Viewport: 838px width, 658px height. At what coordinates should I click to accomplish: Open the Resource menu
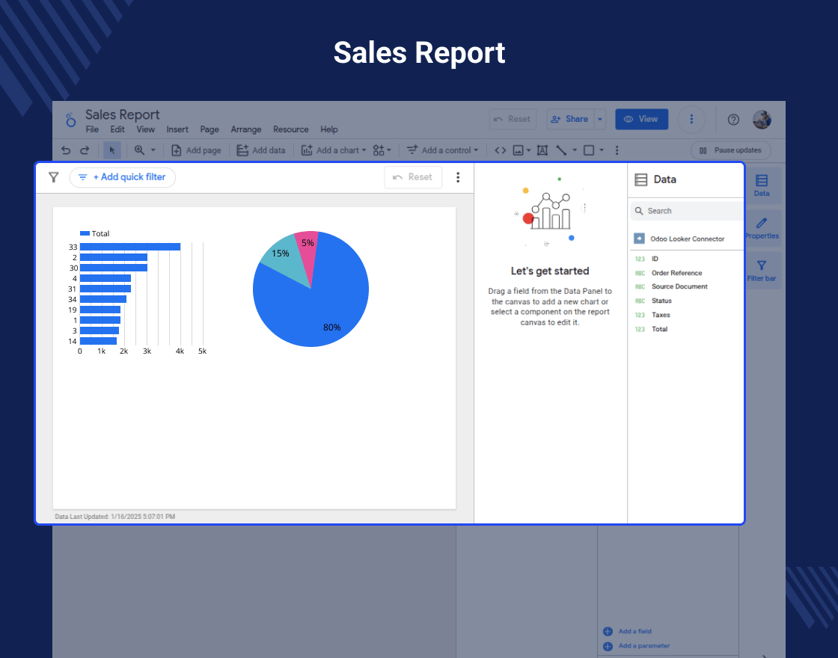click(291, 129)
